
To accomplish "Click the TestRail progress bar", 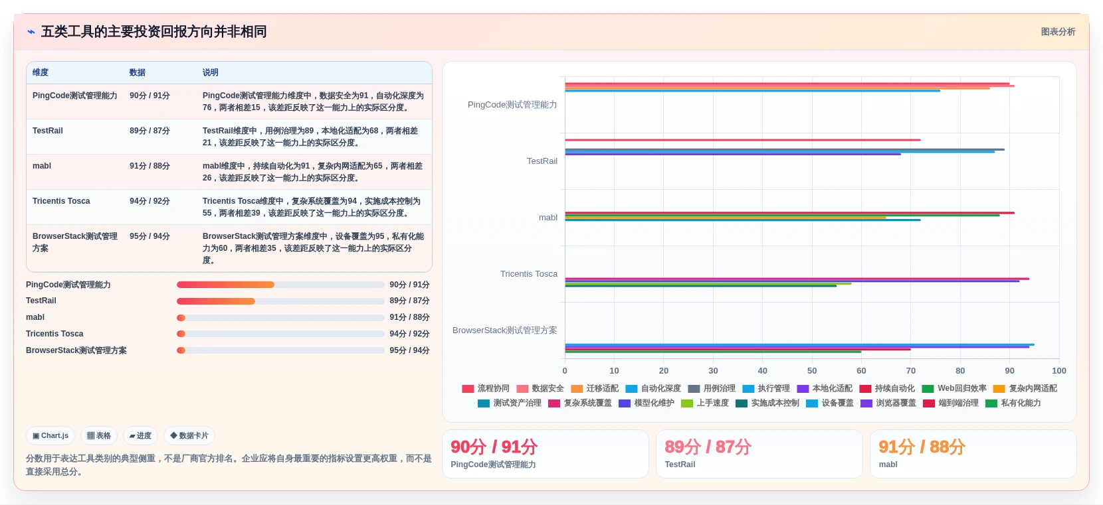I will coord(280,301).
